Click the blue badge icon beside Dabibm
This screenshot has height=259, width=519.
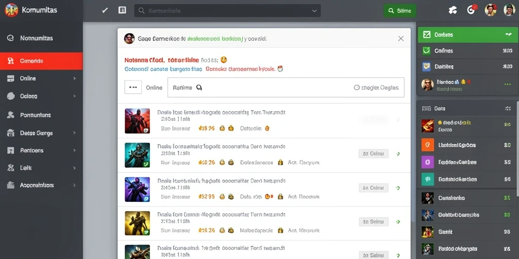[427, 66]
